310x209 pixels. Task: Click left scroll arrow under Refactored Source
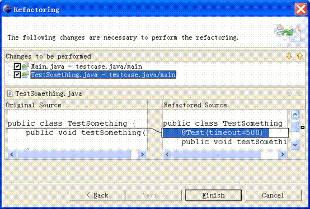pos(167,154)
